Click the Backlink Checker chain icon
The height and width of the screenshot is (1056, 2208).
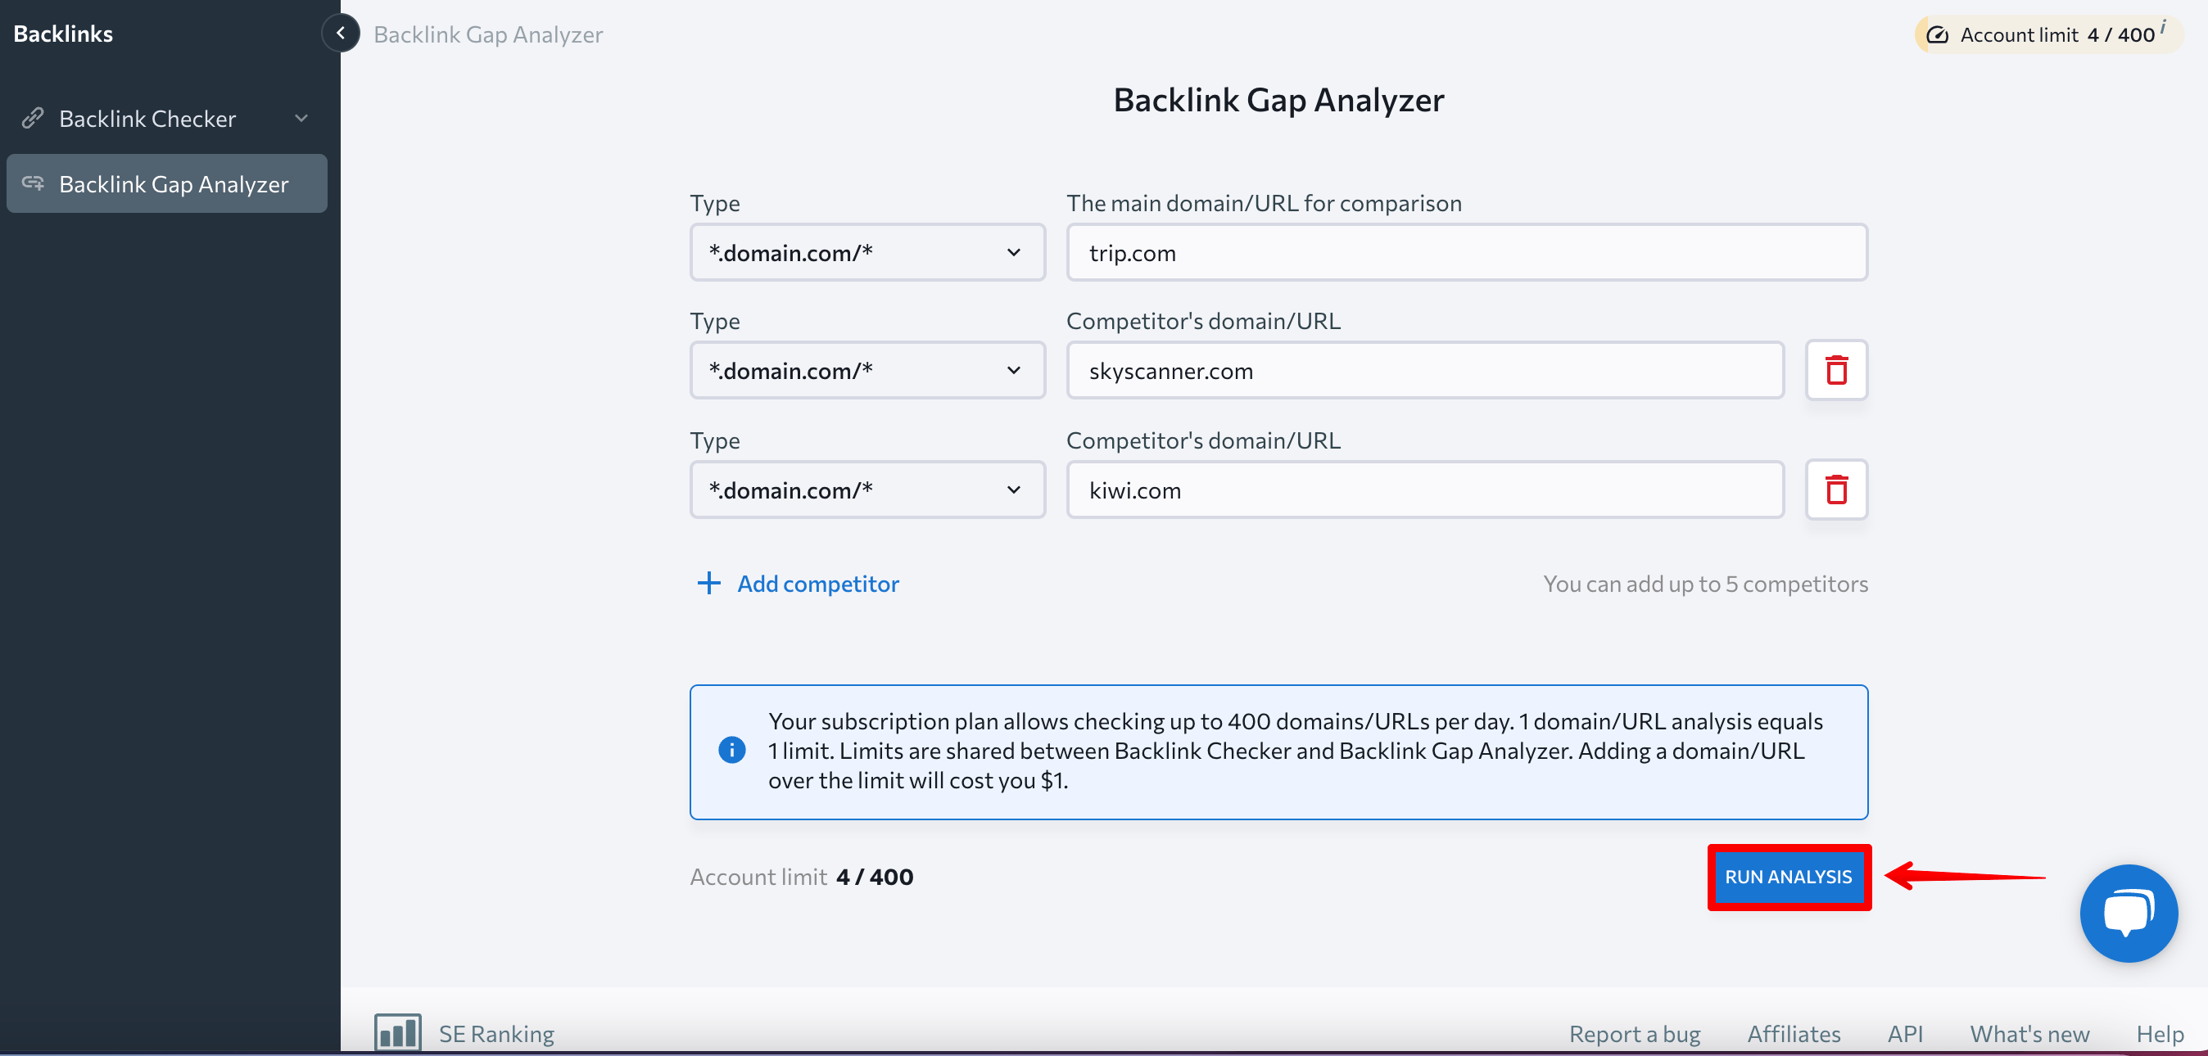click(x=33, y=118)
